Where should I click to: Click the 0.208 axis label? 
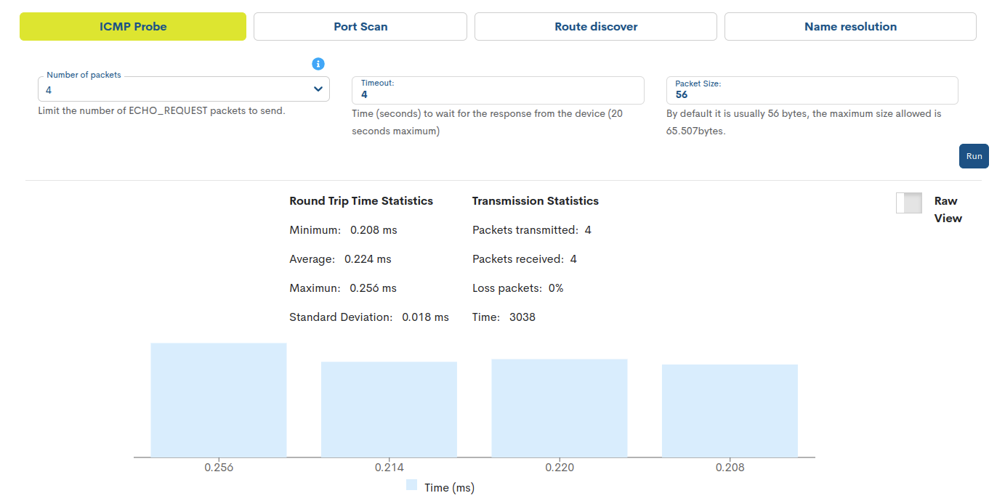tap(730, 468)
